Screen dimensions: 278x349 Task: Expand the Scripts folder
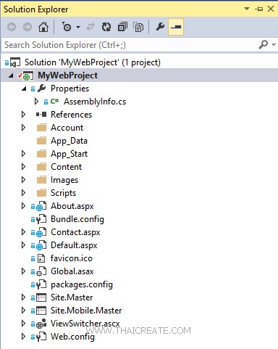[x=23, y=193]
